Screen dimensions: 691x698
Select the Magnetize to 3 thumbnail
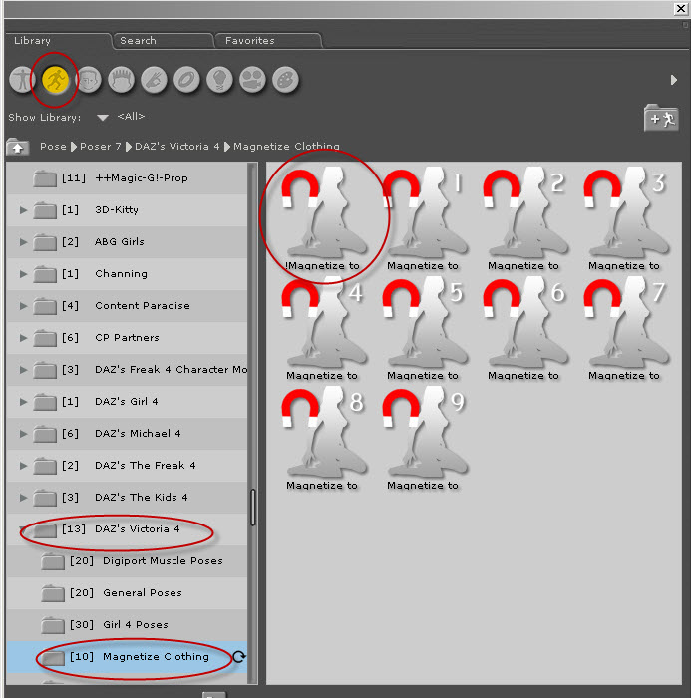pos(625,218)
